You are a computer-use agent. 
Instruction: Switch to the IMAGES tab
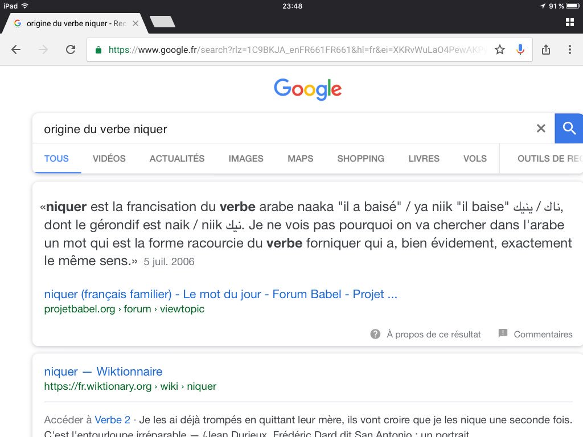pos(246,158)
